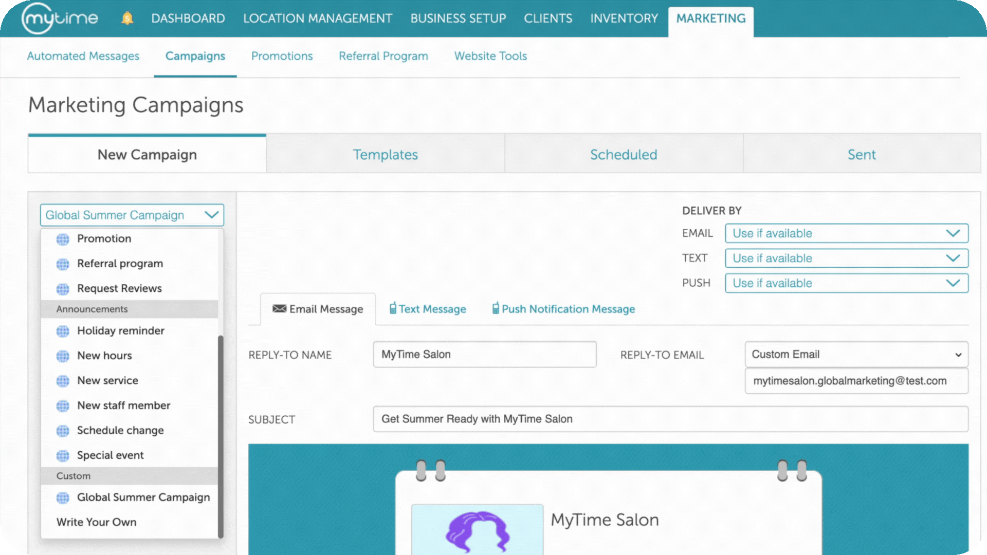Switch to Email Message tab
Screen dimensions: 987x555
318,309
